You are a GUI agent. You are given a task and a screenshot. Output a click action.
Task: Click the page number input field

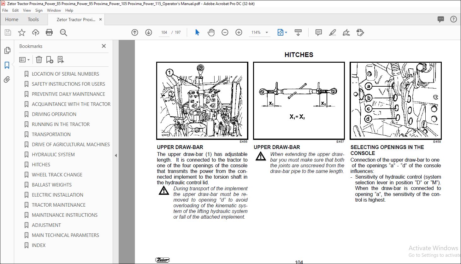[164, 32]
